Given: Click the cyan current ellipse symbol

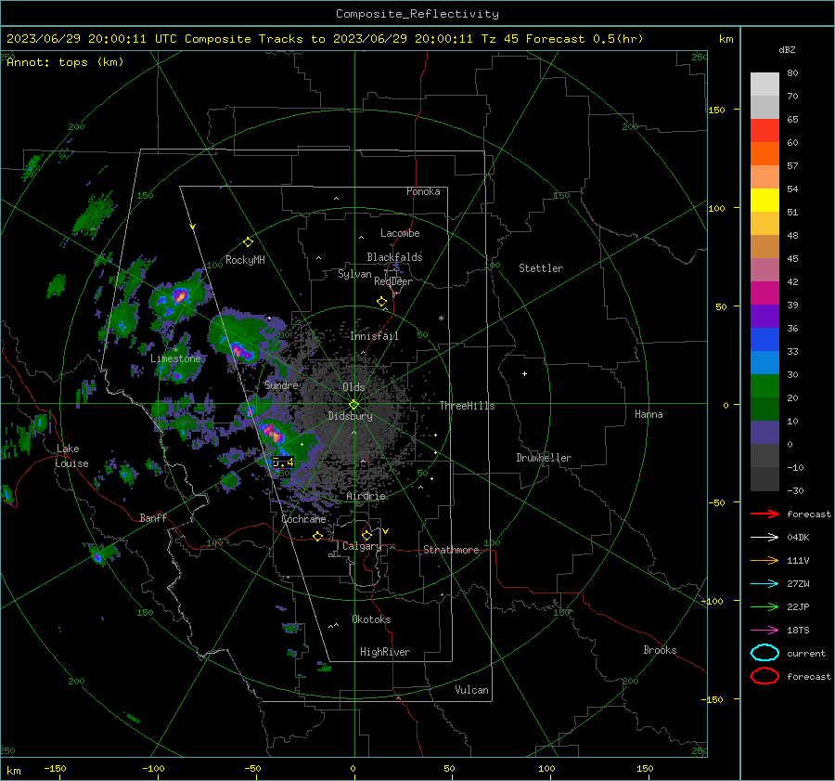Looking at the screenshot, I should (764, 653).
